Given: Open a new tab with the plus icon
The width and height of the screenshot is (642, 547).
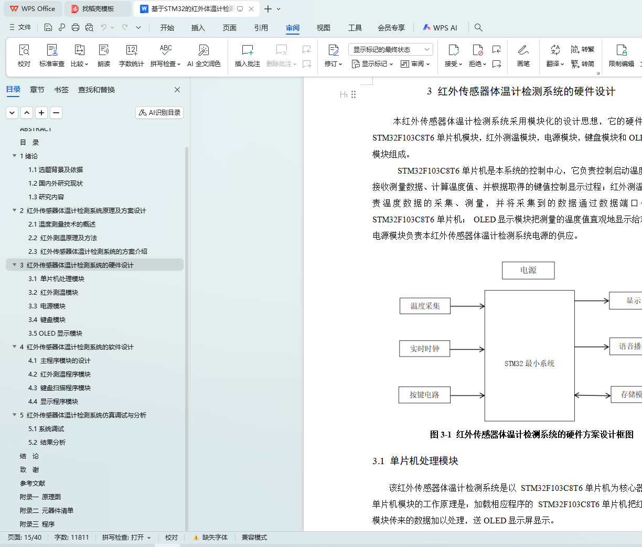Looking at the screenshot, I should click(x=268, y=9).
